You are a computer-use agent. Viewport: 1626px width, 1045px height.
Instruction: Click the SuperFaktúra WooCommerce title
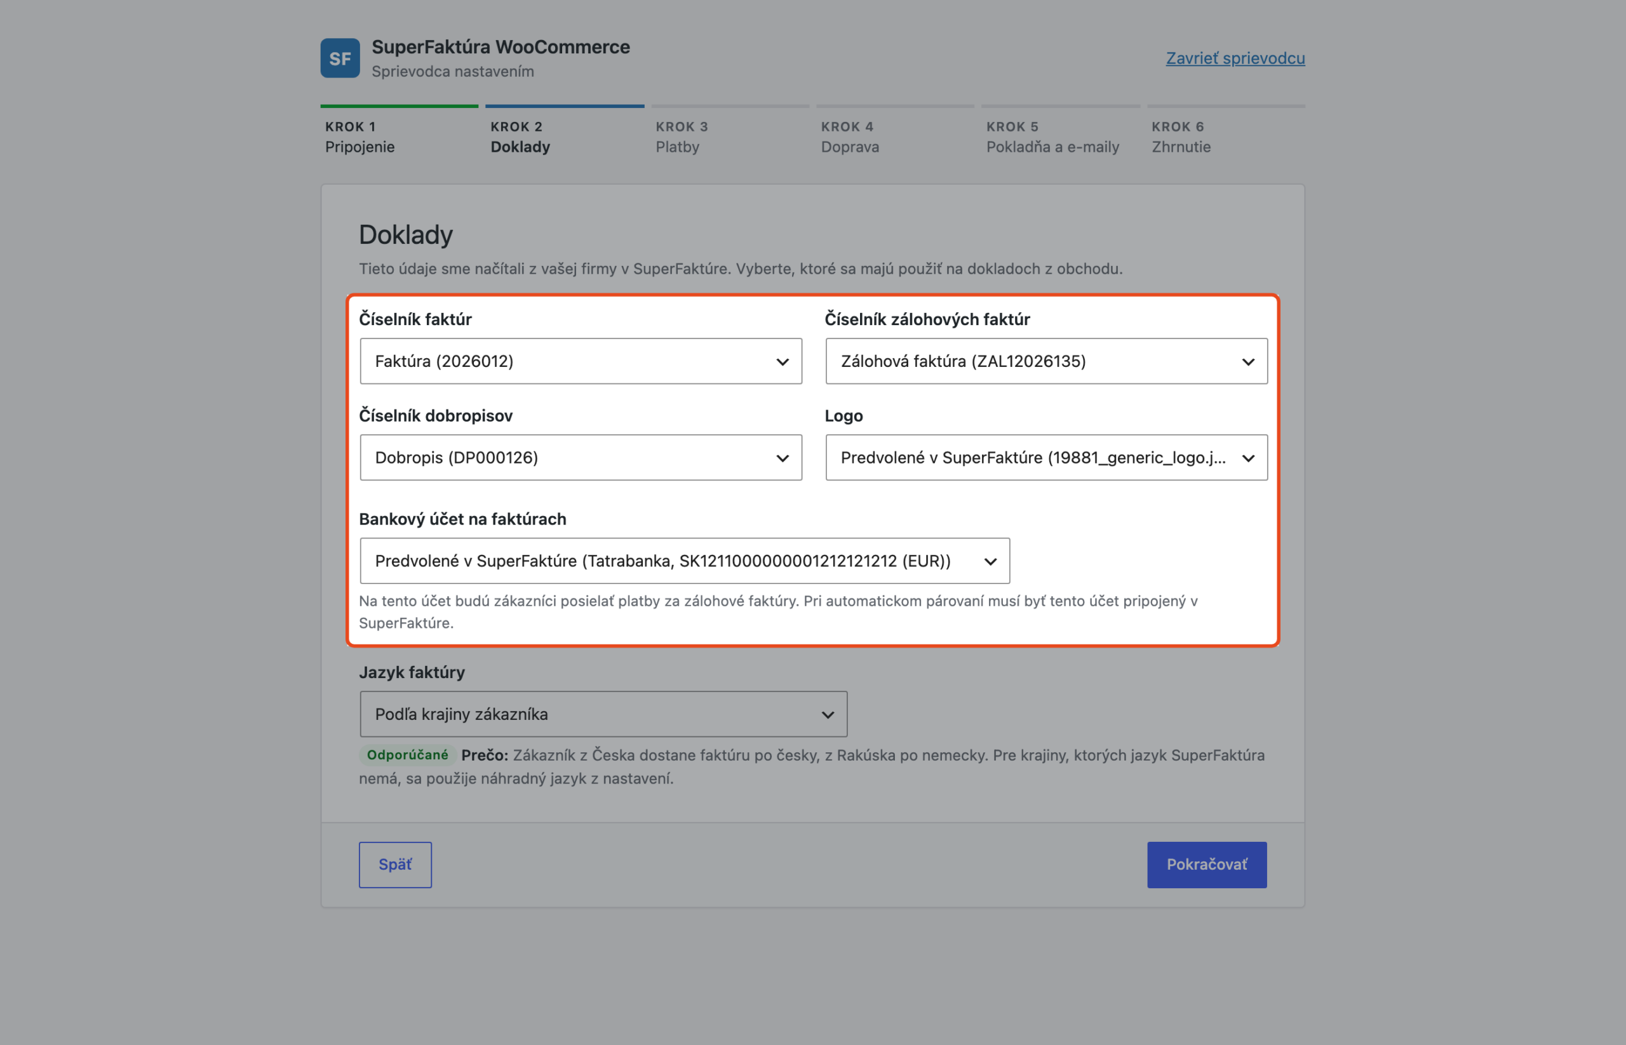point(501,47)
